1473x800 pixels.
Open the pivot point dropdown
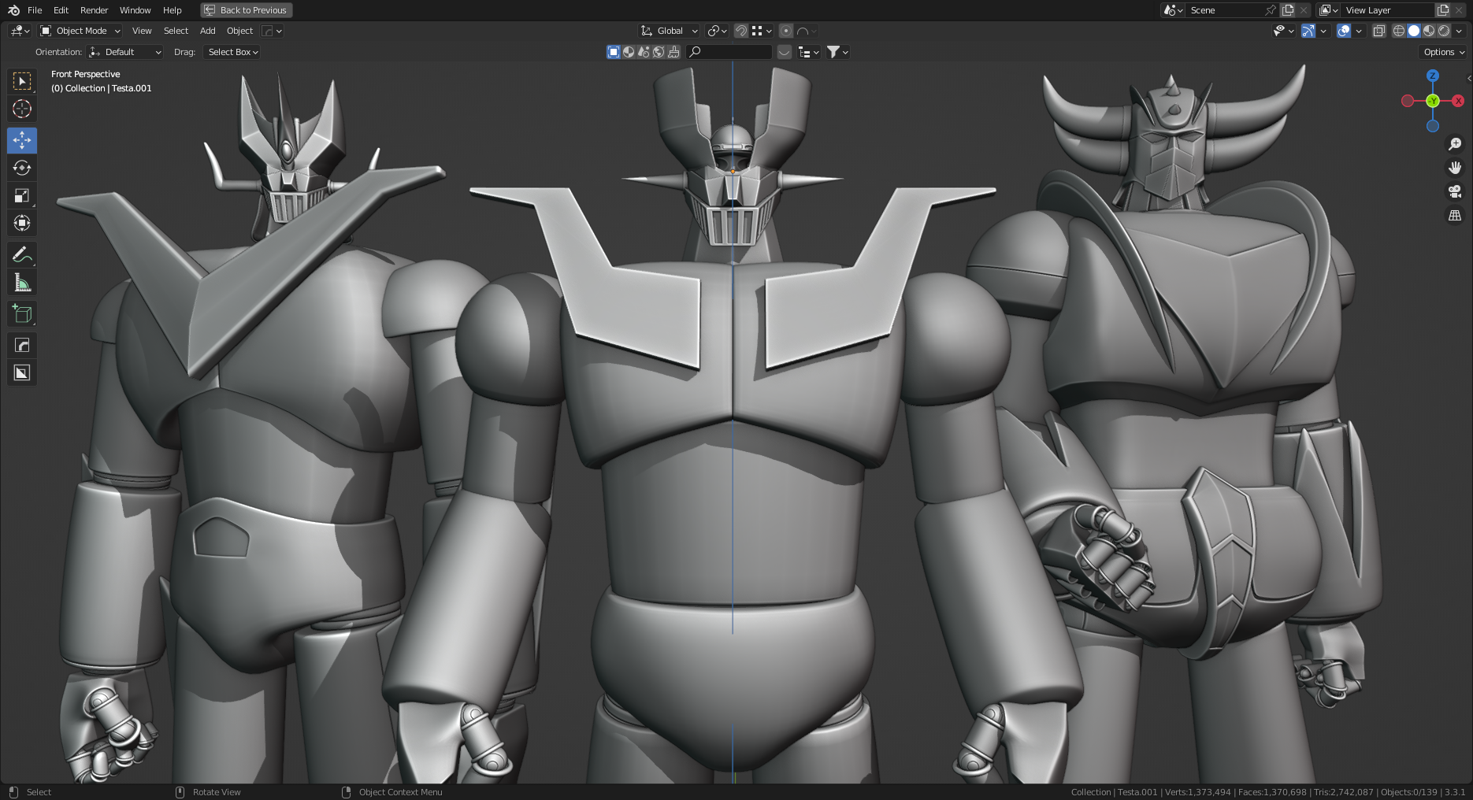click(x=717, y=31)
